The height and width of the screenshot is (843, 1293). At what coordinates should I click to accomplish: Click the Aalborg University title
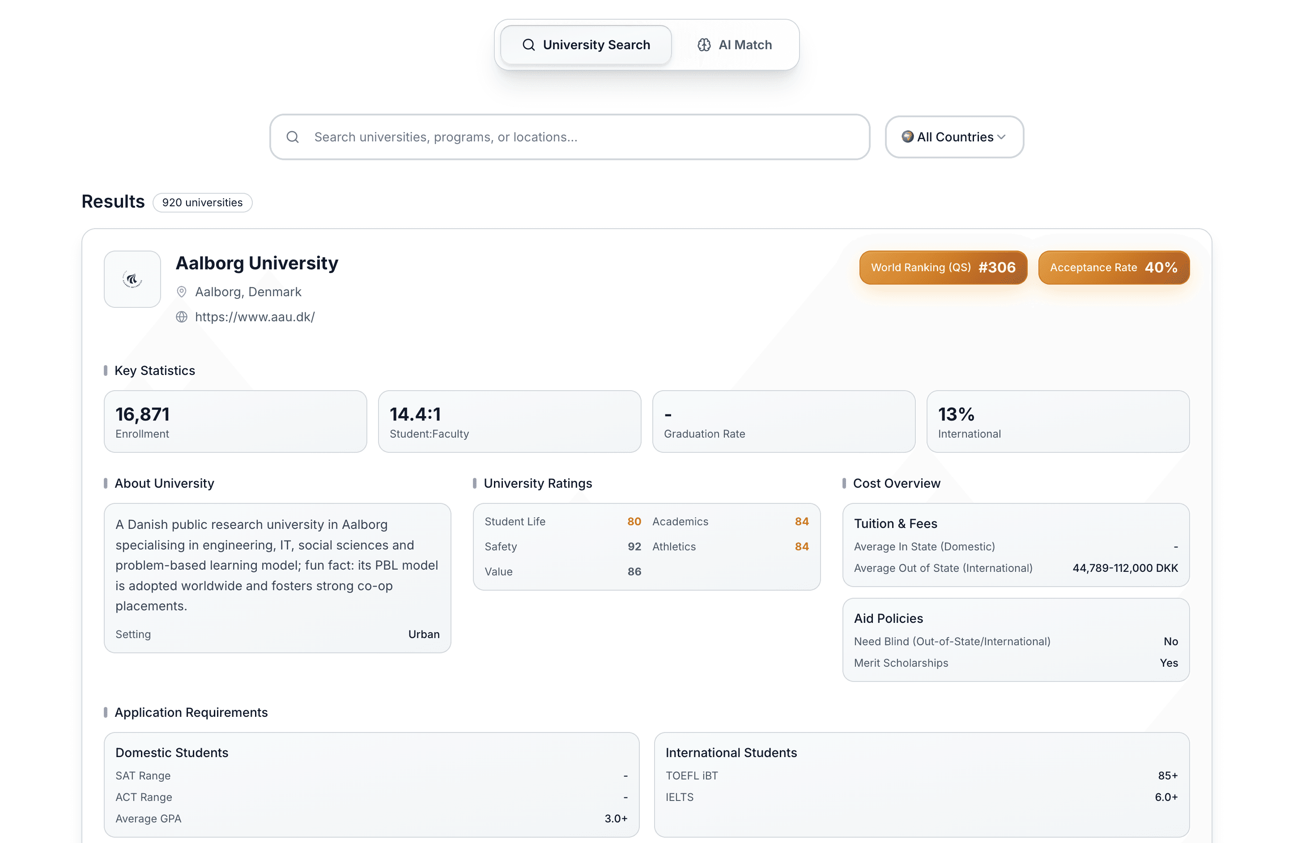256,264
